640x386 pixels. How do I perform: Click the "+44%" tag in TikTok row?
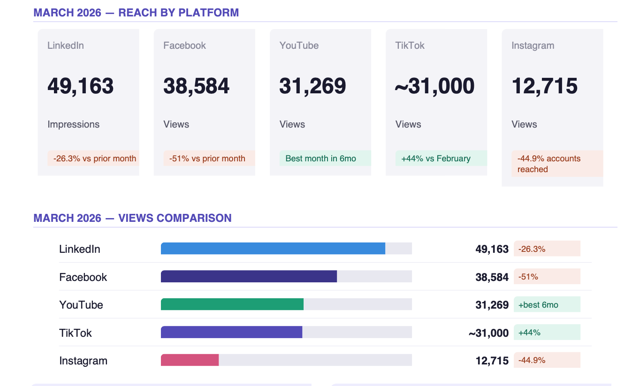(x=547, y=333)
